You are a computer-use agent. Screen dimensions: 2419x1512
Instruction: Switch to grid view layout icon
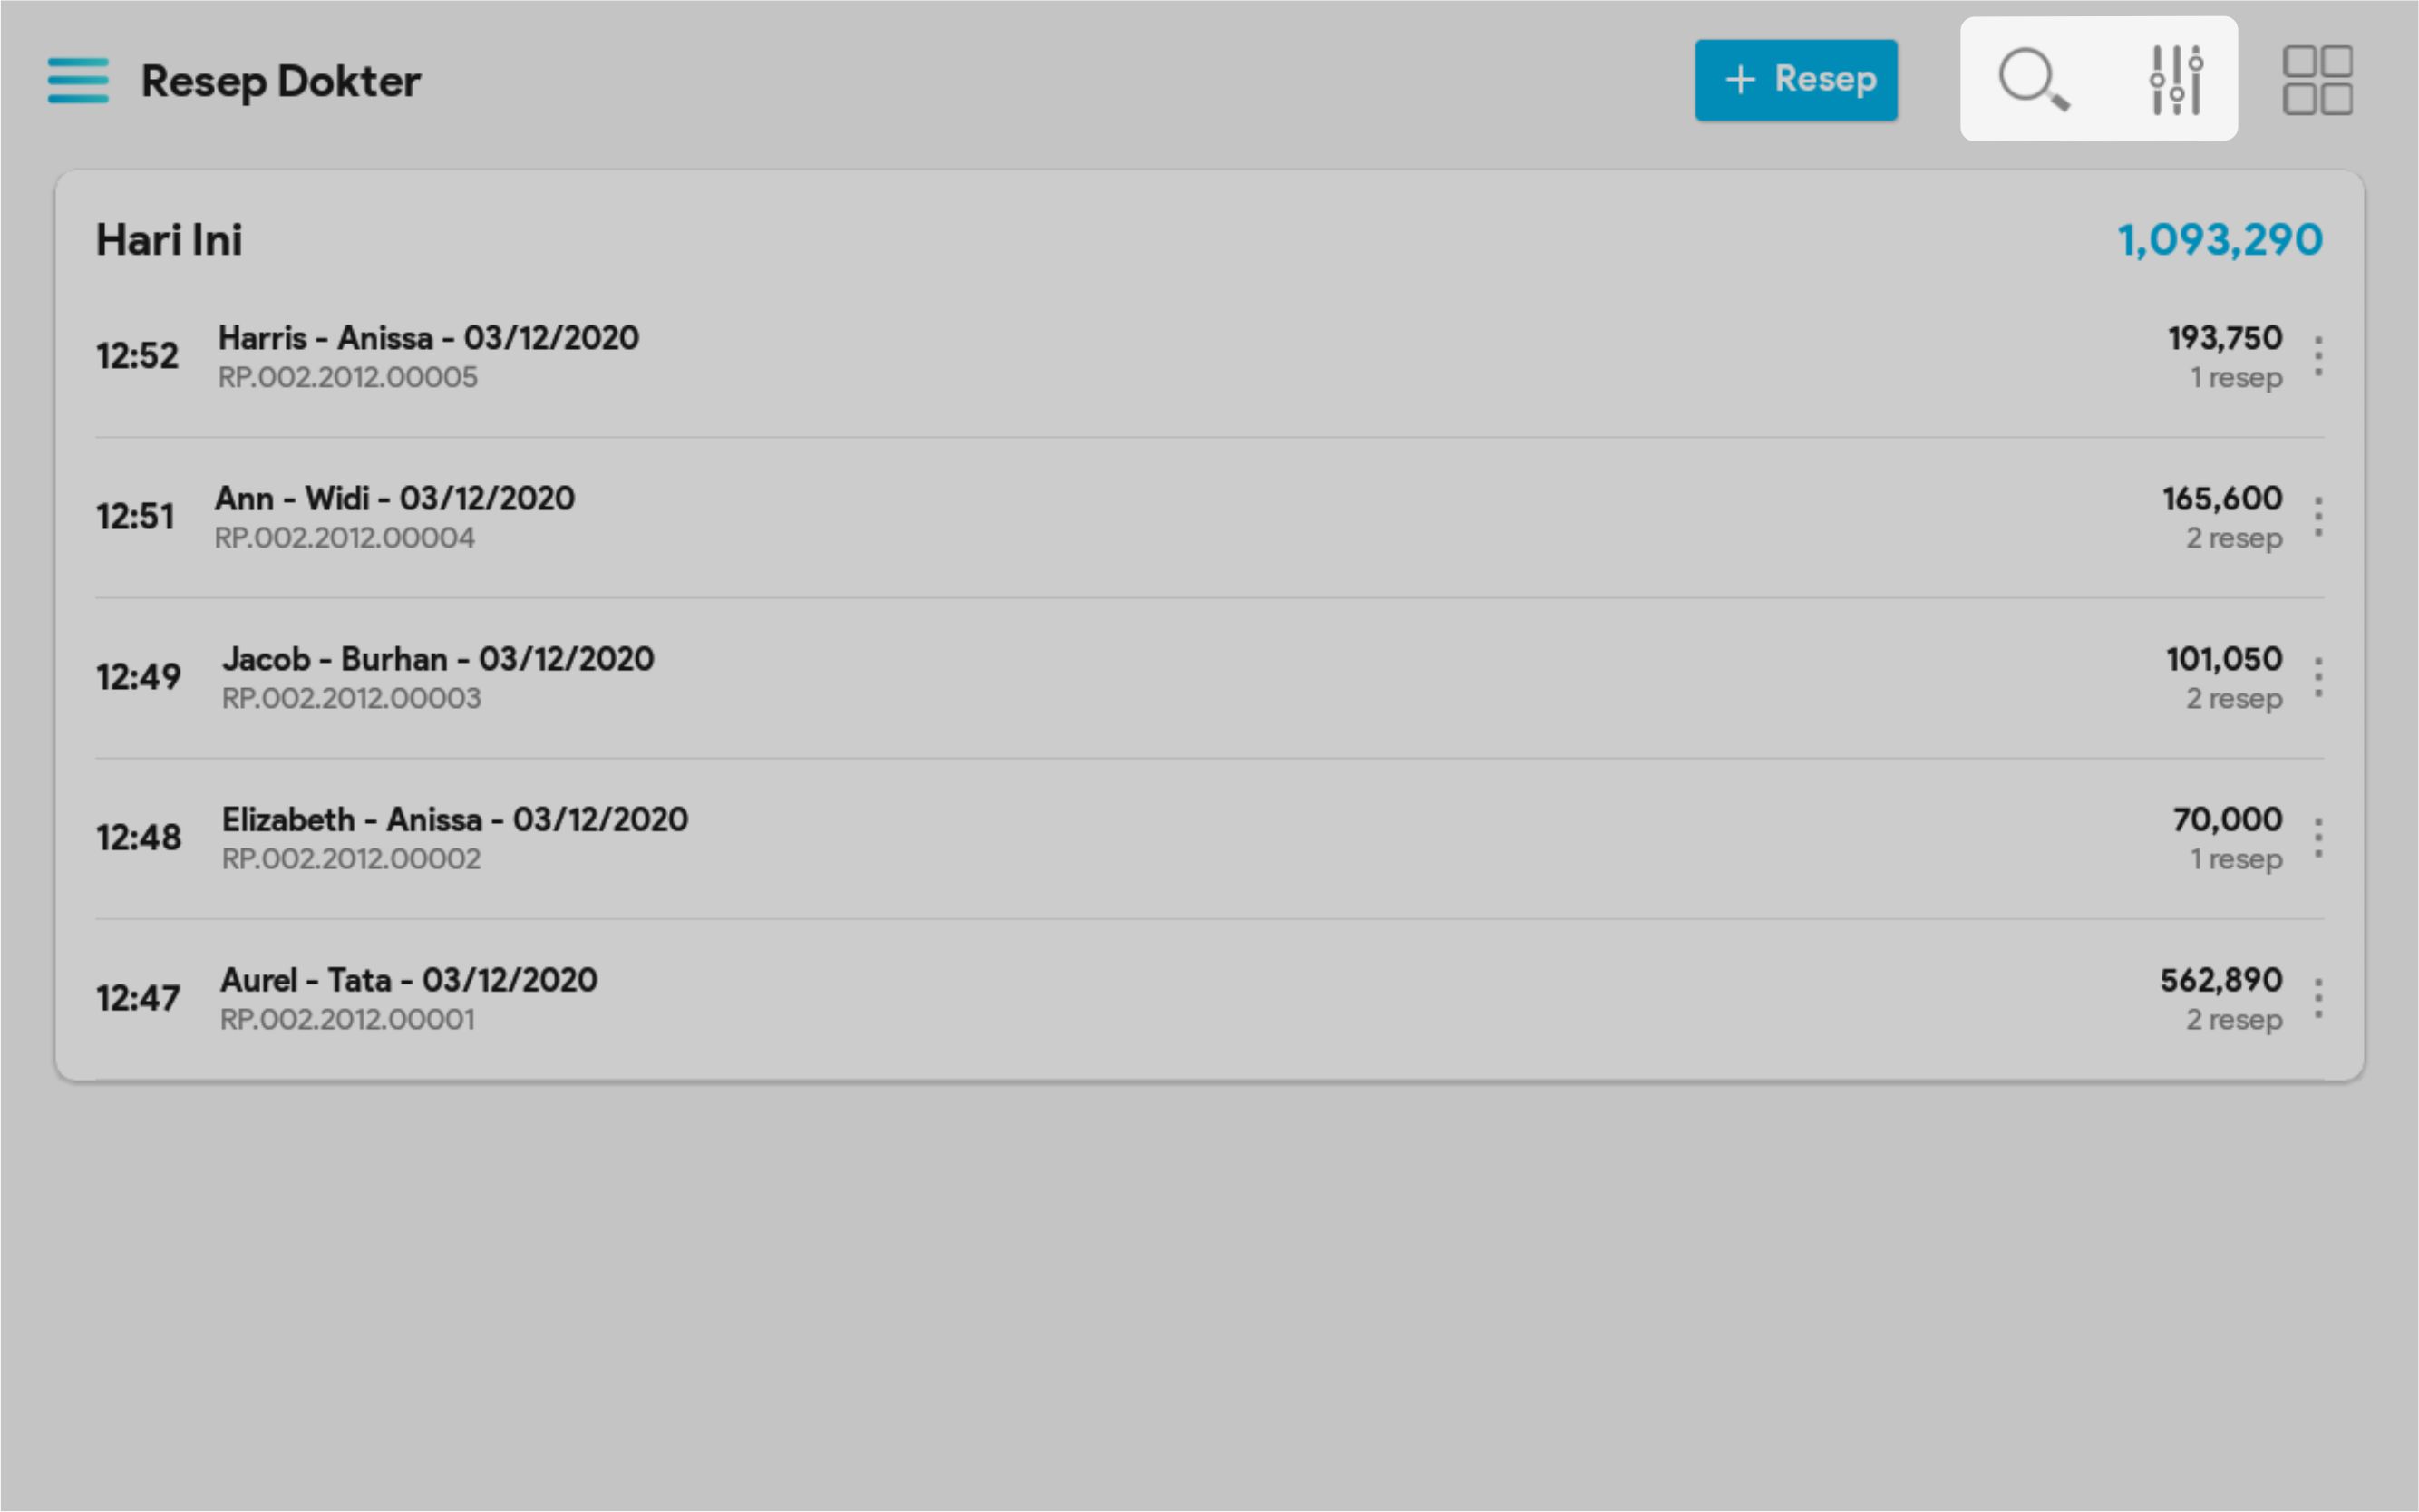(2316, 80)
